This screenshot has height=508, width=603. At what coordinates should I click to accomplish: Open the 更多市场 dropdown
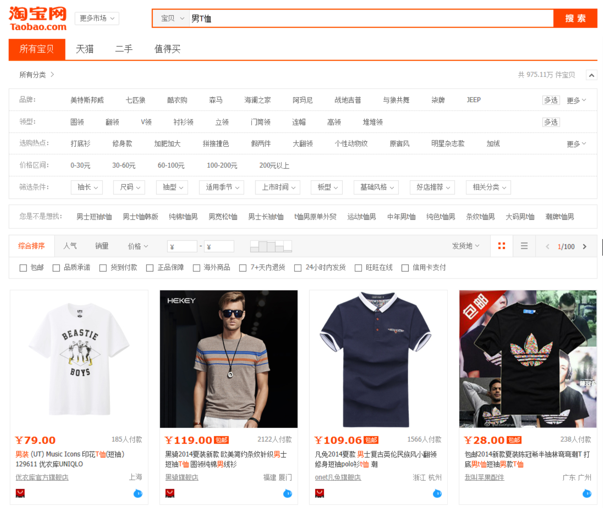tap(97, 18)
